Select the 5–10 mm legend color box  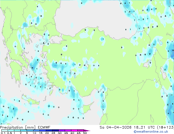[30, 130]
